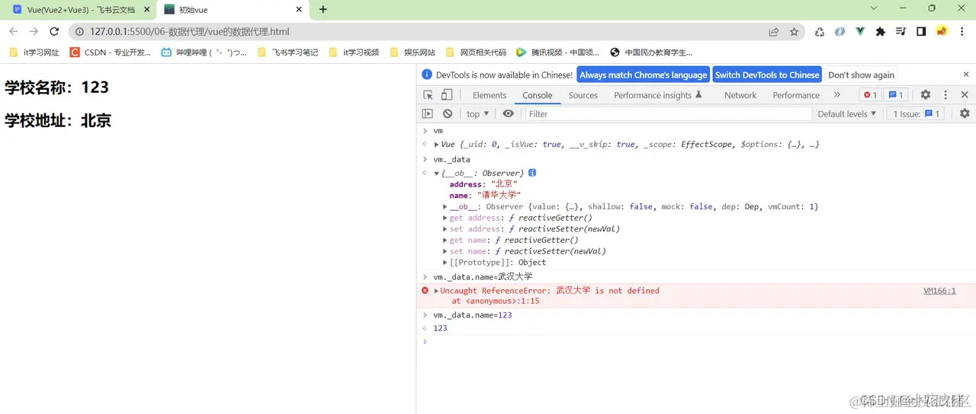
Task: Close the Vue(Vue2+Vue3) 飞书云文档 tab
Action: click(x=148, y=10)
